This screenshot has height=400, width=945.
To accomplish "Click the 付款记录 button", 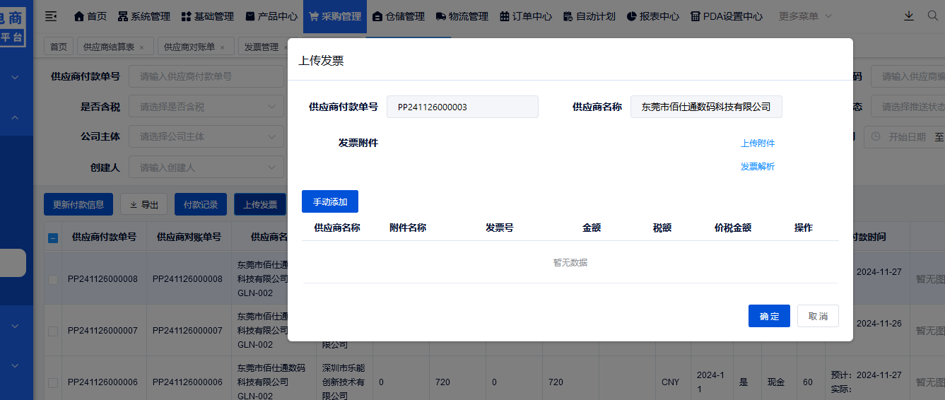I will click(x=201, y=204).
